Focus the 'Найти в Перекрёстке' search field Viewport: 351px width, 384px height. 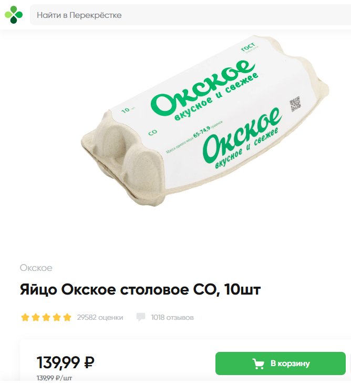[190, 15]
